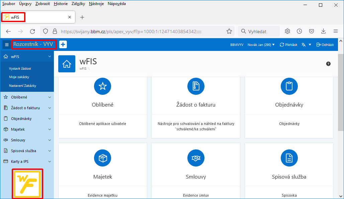
Task: Open the Historie browser menu
Action: (61, 4)
